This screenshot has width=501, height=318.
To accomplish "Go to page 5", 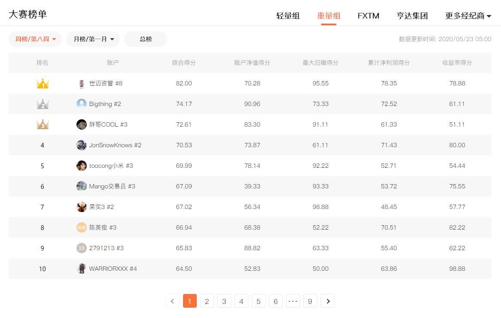I will point(259,301).
